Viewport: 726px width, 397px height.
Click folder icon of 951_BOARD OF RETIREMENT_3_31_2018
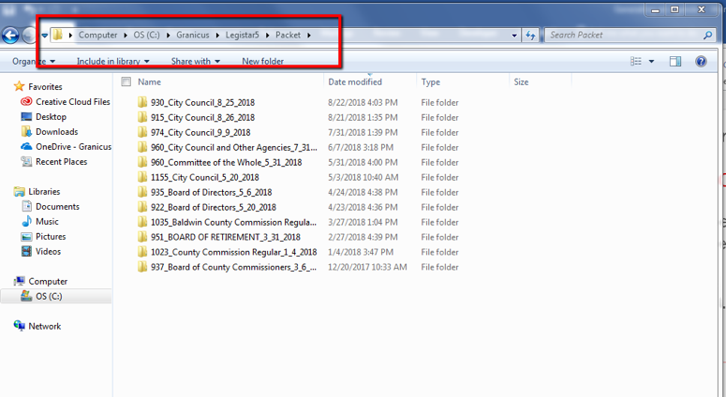tap(142, 237)
